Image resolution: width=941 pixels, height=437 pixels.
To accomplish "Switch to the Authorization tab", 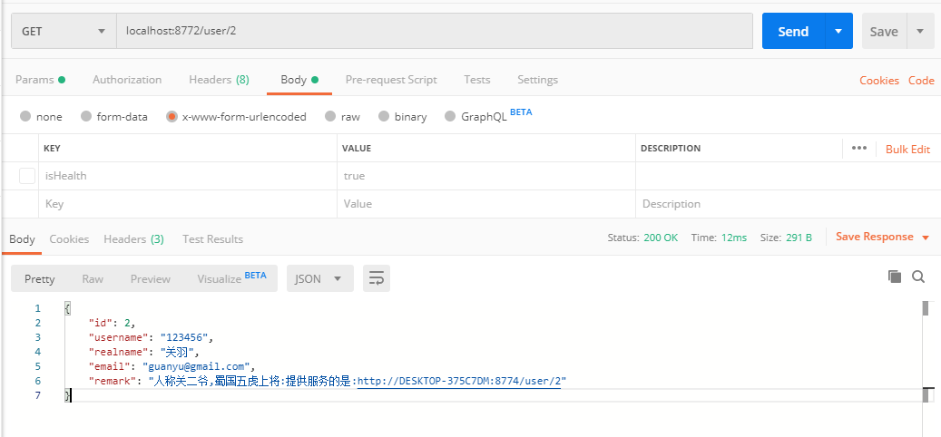I will point(127,80).
